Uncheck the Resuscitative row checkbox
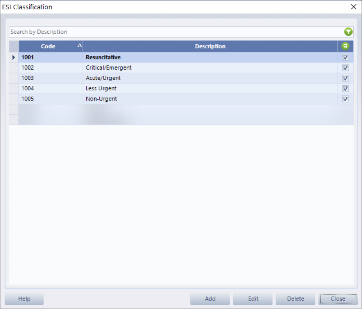This screenshot has width=362, height=309. tap(346, 57)
